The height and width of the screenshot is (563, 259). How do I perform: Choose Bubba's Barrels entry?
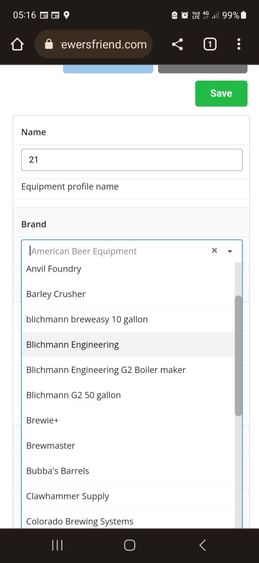(x=128, y=471)
